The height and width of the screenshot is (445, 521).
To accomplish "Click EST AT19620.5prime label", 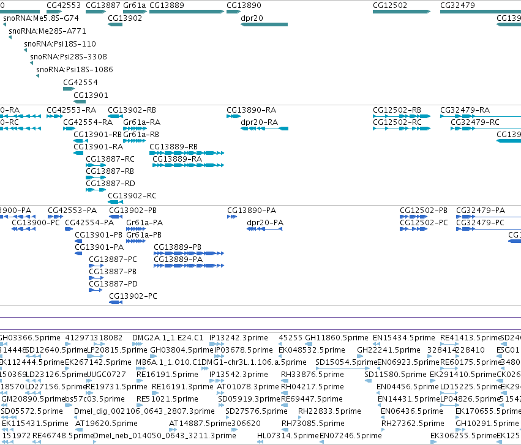I will (107, 424).
